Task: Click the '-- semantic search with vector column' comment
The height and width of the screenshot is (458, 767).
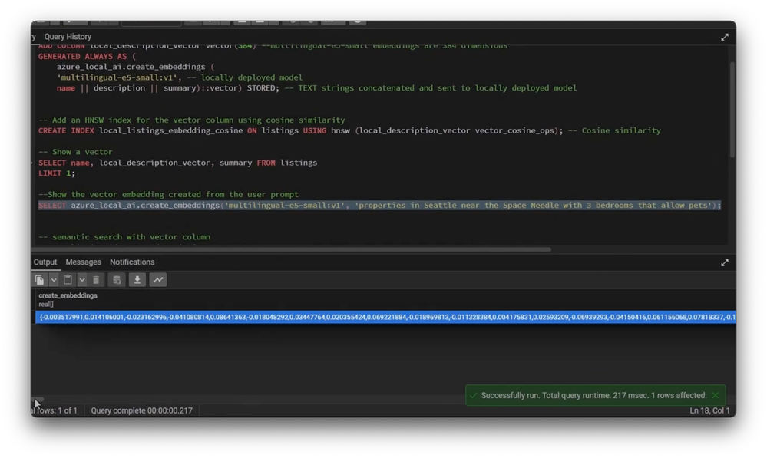Action: point(124,237)
